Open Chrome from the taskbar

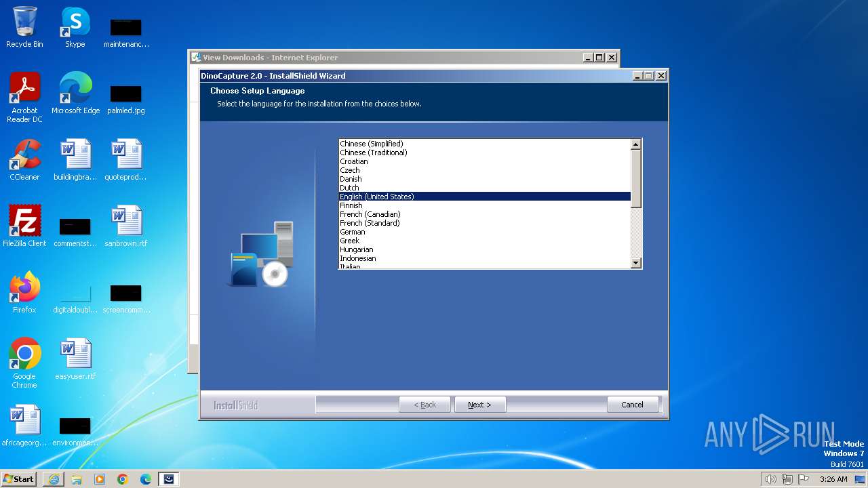coord(123,479)
